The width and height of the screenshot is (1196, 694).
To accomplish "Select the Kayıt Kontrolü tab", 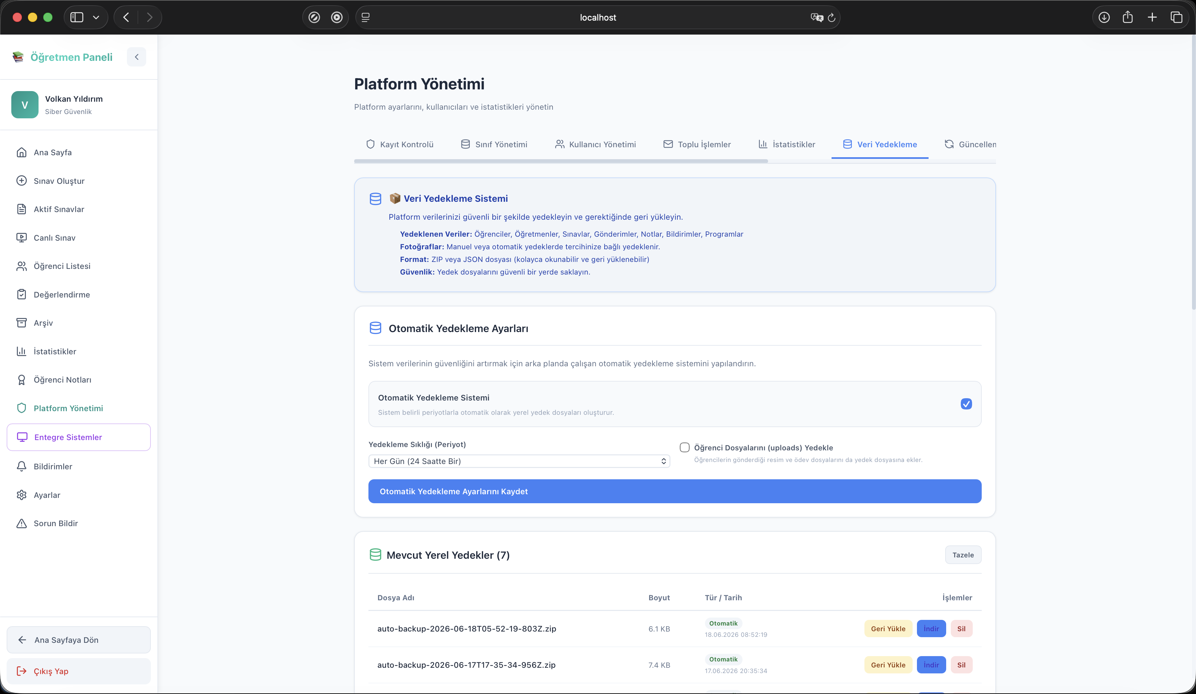I will tap(400, 144).
